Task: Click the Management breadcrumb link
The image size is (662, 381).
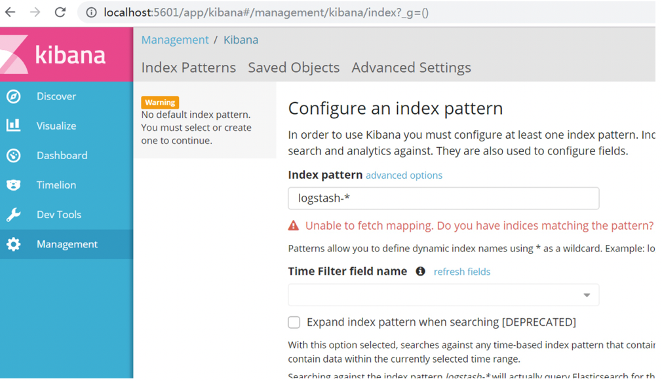Action: click(x=175, y=40)
